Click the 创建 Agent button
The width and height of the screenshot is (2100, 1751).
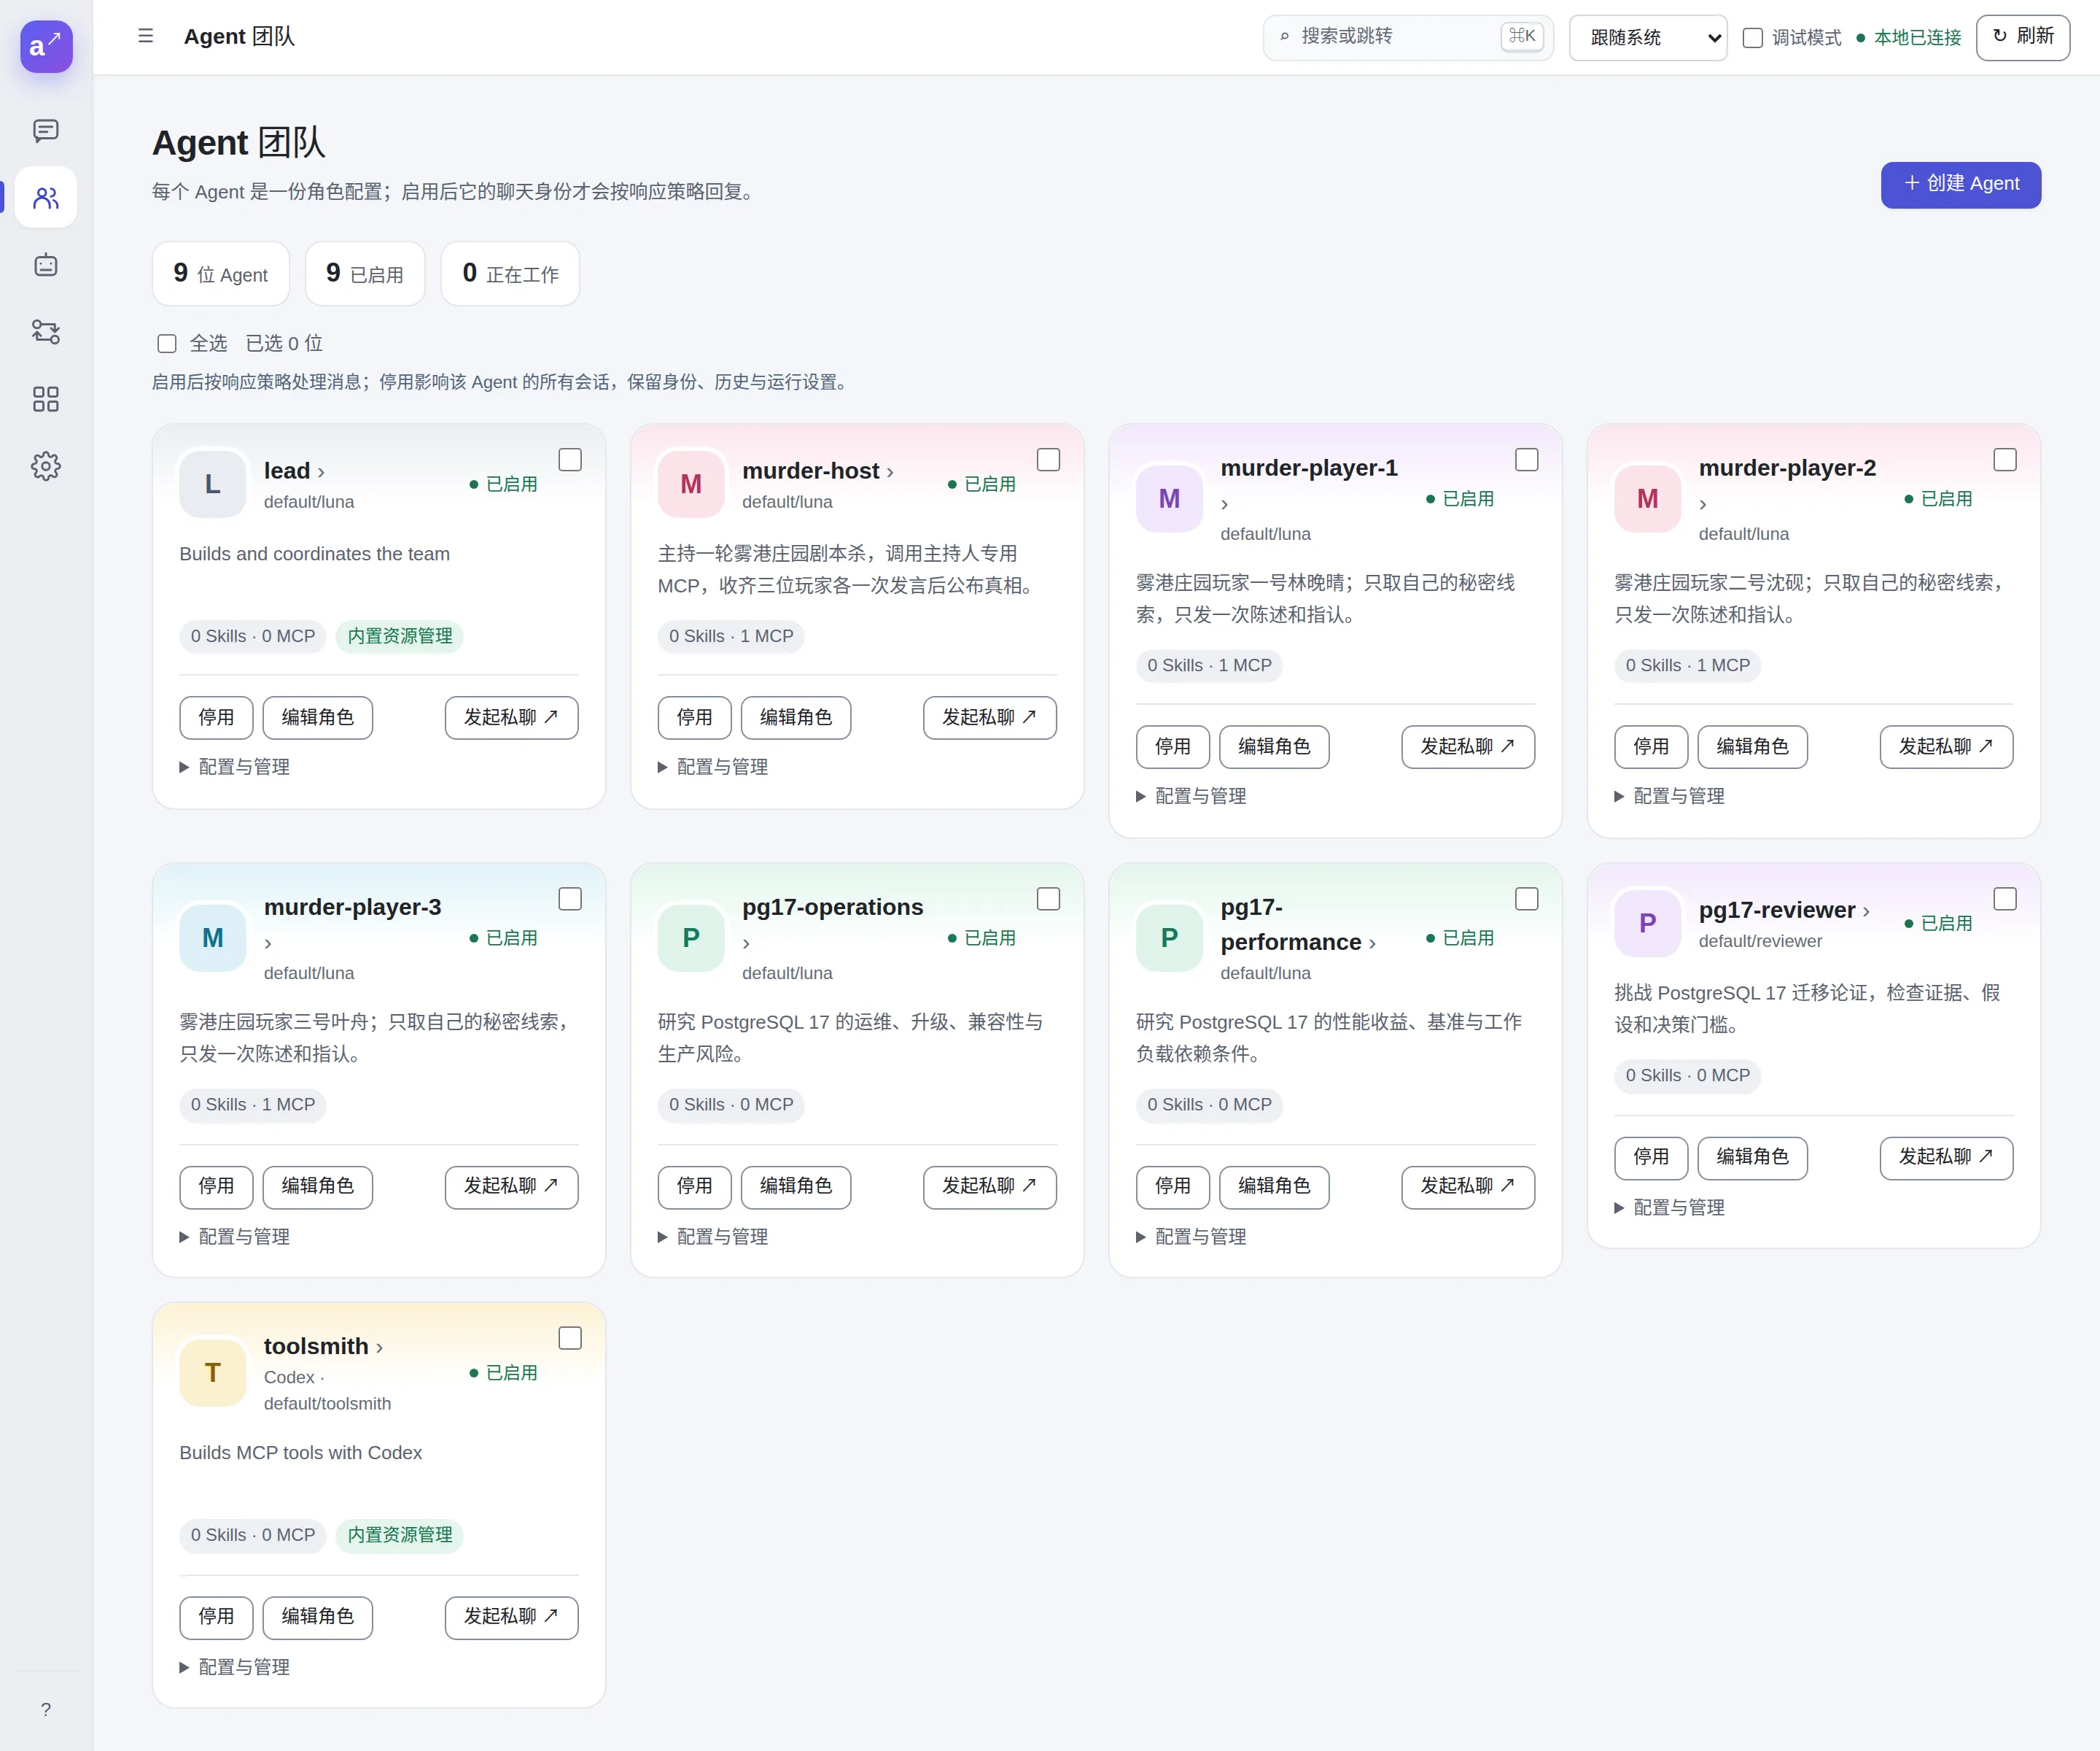click(1960, 184)
